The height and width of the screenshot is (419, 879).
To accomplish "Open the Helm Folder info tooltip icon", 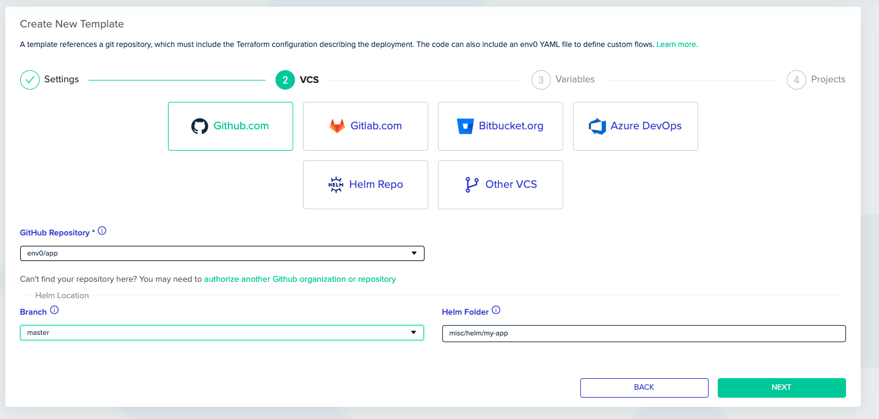I will (x=496, y=310).
